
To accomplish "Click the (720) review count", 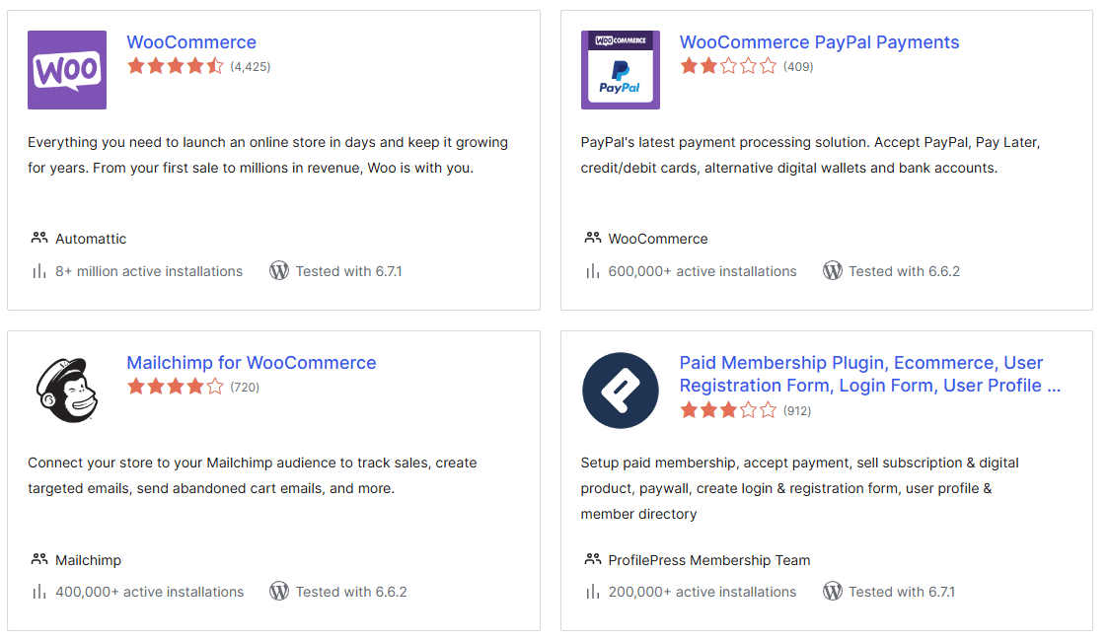I will [245, 388].
